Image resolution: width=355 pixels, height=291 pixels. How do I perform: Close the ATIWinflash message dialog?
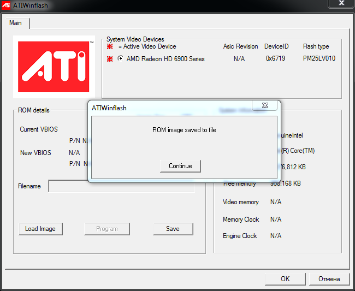[x=265, y=105]
